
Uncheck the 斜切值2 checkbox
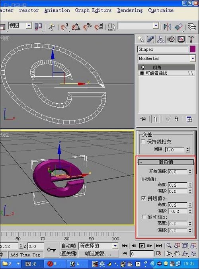pyautogui.click(x=144, y=198)
